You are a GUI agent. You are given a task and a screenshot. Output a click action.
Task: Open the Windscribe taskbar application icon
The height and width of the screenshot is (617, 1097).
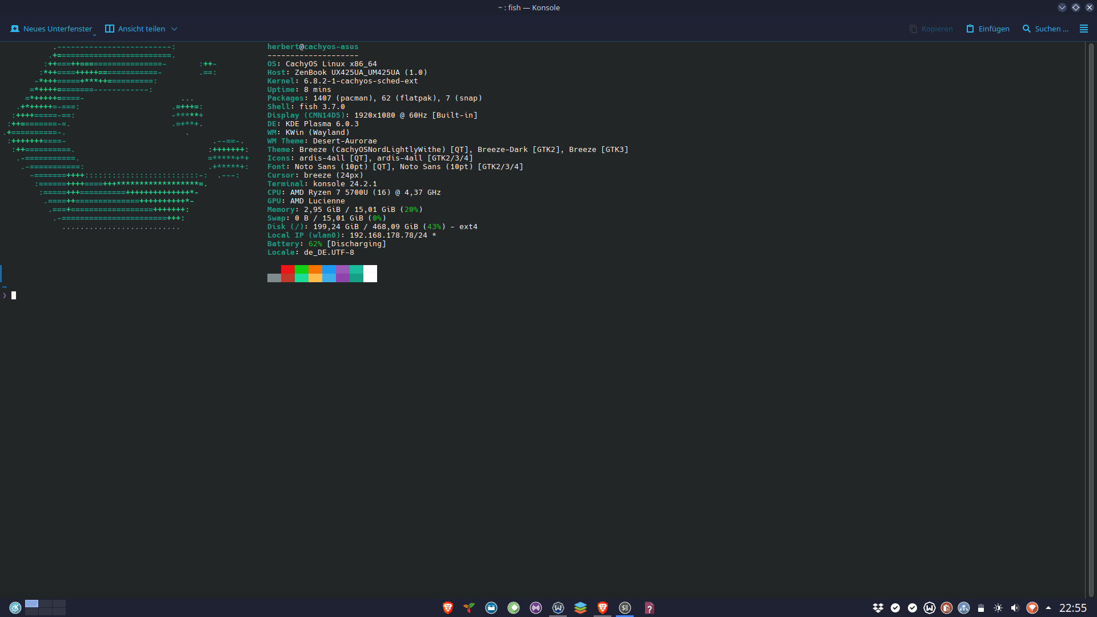click(x=558, y=608)
